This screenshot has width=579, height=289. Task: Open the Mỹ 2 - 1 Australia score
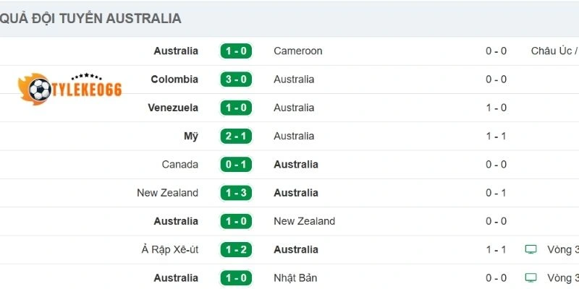(x=235, y=136)
